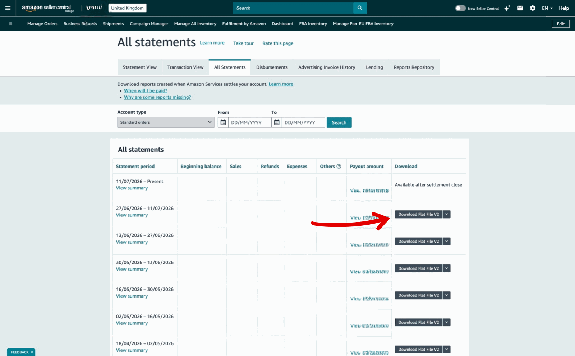Open the Dashboard shortcut
Viewport: 575px width, 356px height.
click(282, 24)
